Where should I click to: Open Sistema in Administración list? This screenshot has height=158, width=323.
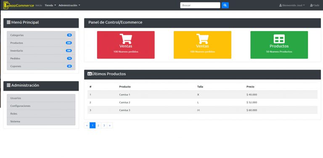41,121
